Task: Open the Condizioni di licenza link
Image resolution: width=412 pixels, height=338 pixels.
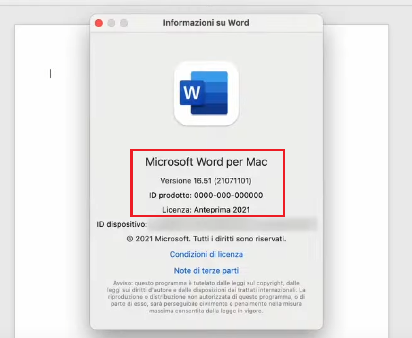Action: [x=206, y=254]
